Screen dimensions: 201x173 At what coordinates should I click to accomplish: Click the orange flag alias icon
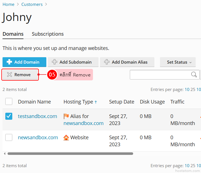point(66,116)
